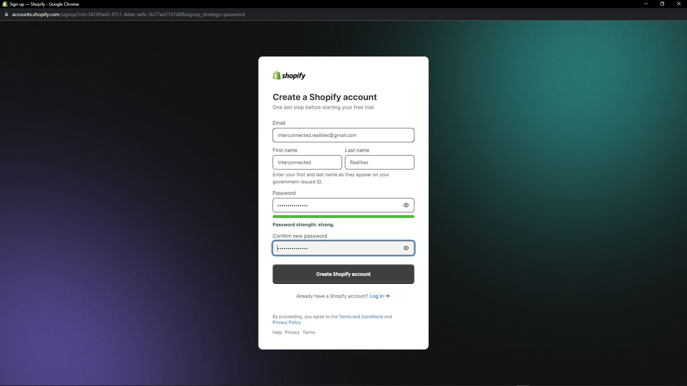The width and height of the screenshot is (687, 386).
Task: Click the Shopify bag icon in the logo
Action: coord(276,75)
